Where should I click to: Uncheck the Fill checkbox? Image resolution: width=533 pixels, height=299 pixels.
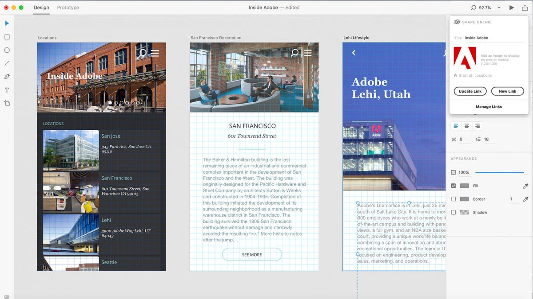click(454, 186)
